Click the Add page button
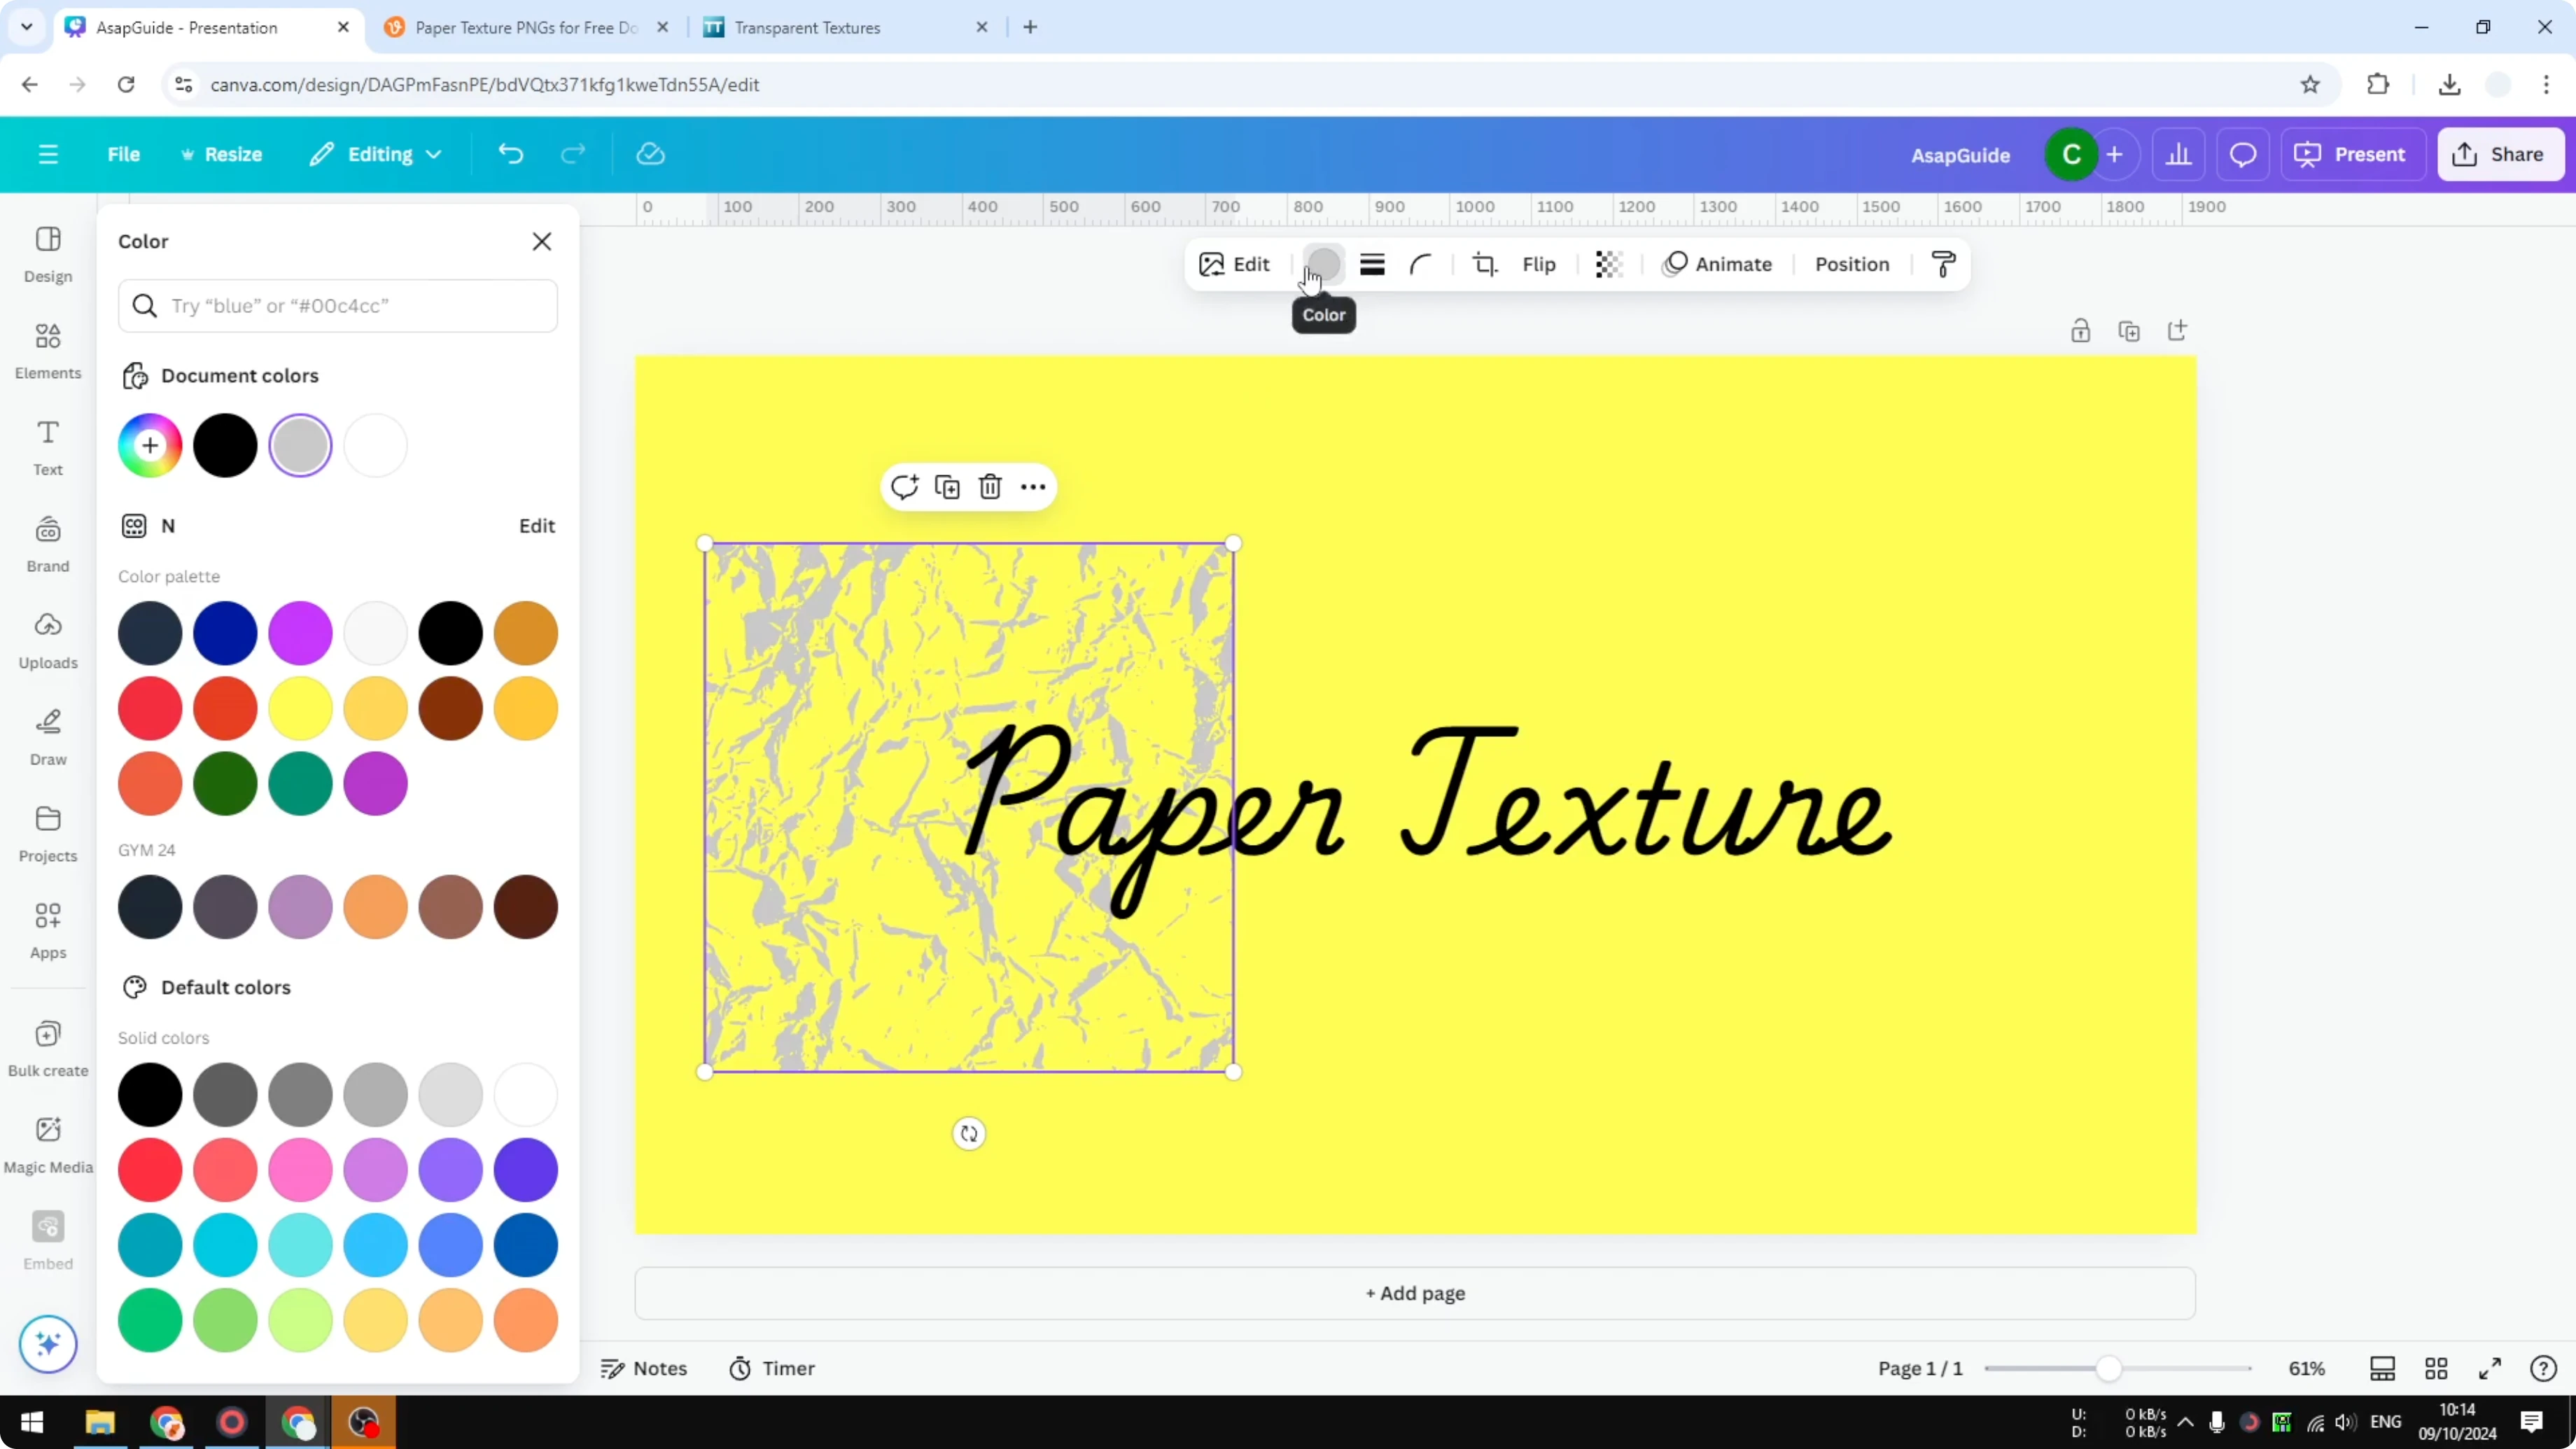Image resolution: width=2576 pixels, height=1449 pixels. pos(1413,1293)
